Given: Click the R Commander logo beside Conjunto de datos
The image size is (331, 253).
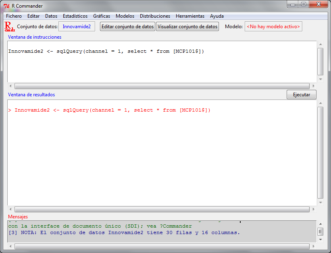Looking at the screenshot, I should tap(9, 27).
